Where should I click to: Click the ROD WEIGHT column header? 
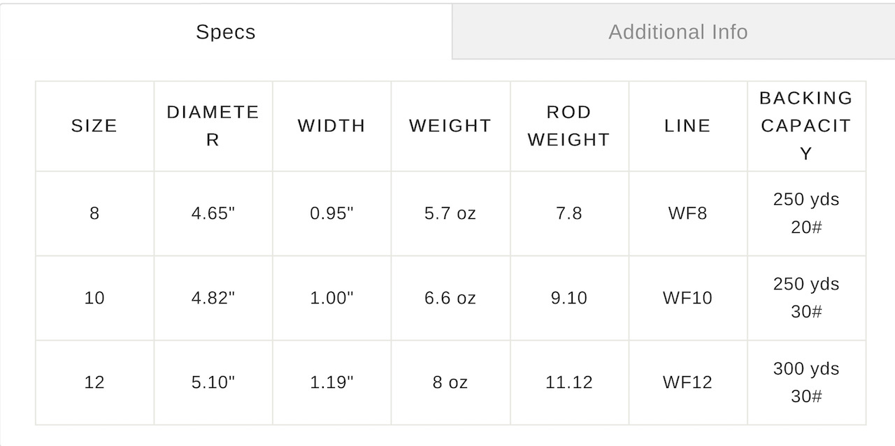(x=568, y=126)
